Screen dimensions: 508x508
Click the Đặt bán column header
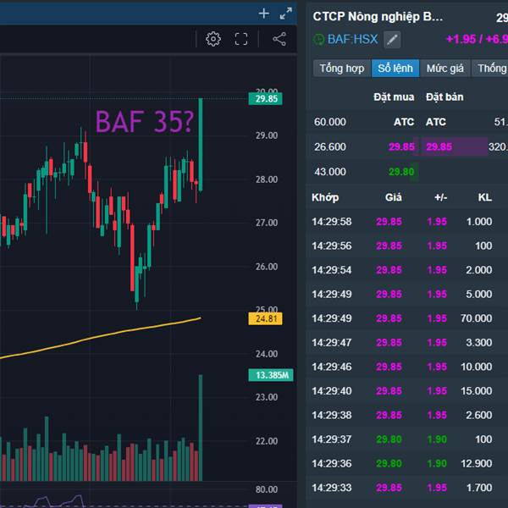444,97
